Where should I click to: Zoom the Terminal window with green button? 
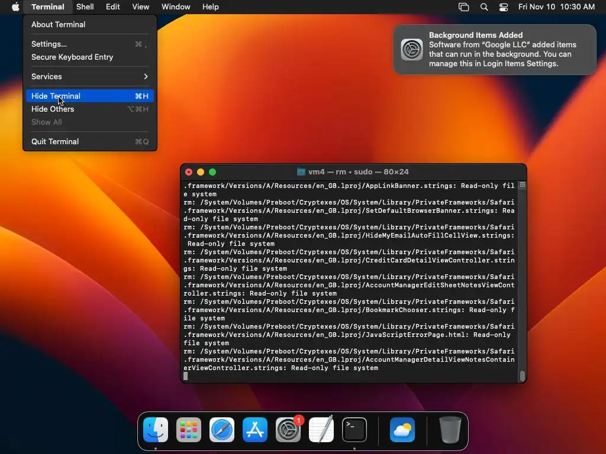coord(212,172)
